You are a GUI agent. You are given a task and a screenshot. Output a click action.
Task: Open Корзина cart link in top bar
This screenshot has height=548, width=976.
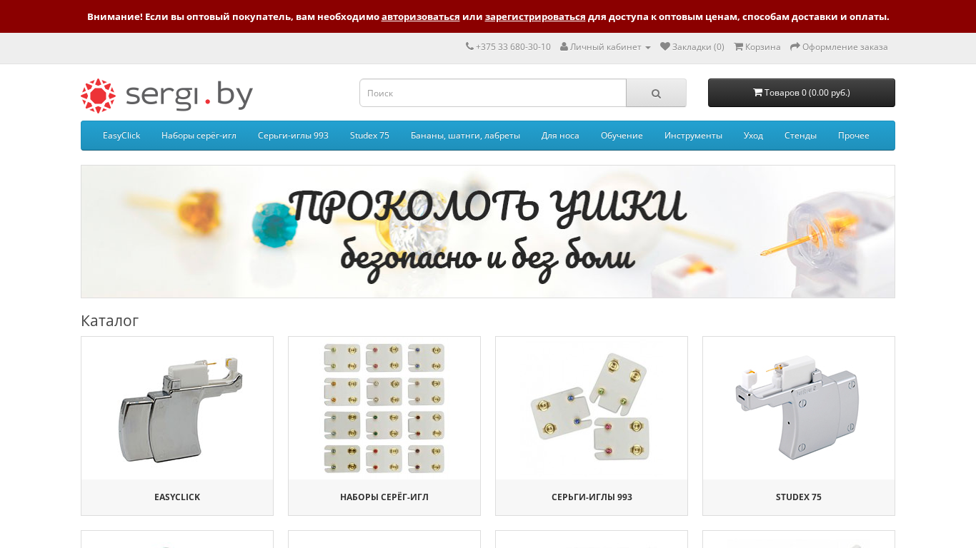pos(757,46)
